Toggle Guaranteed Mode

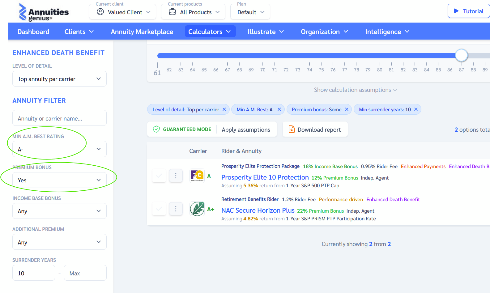[x=182, y=129]
